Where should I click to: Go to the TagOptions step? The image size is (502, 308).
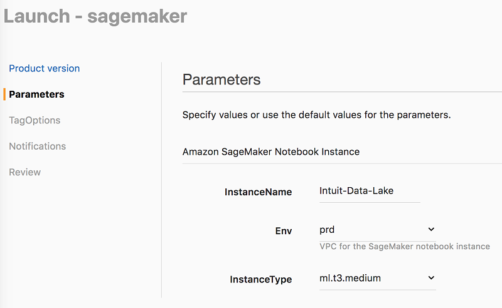point(35,120)
